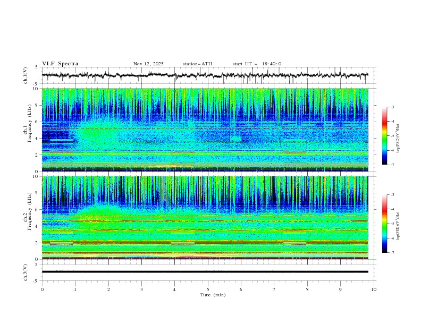This screenshot has height=325, width=421.
Task: Click the 'Time (min)' axis label
Action: click(x=213, y=295)
